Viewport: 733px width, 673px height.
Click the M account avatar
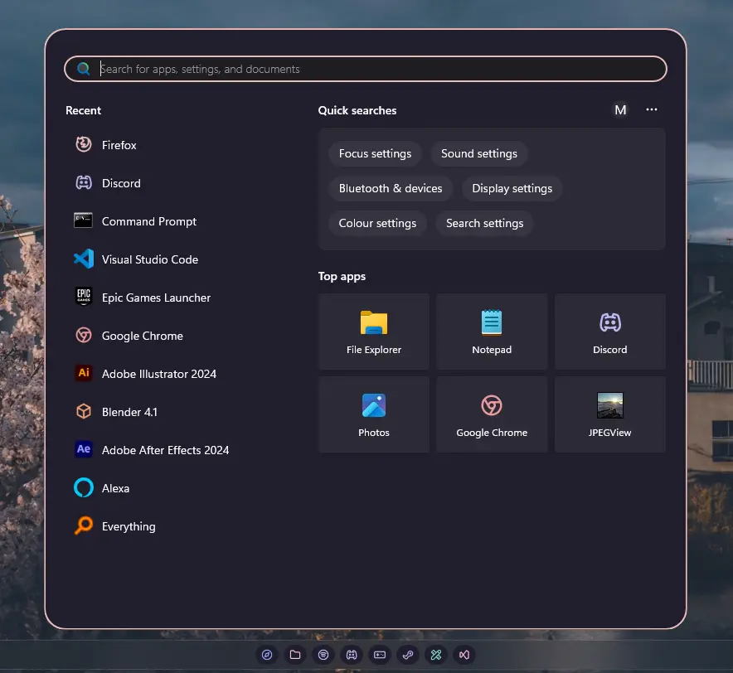(620, 110)
